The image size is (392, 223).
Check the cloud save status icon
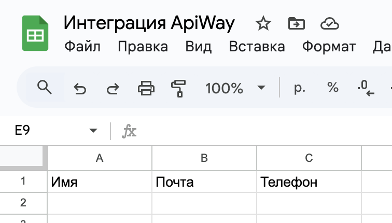[x=329, y=23]
